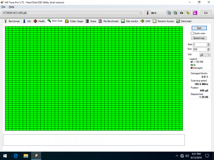
Task: Switch to the Disk monitor tab
Action: [130, 21]
